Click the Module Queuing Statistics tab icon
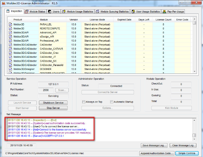Viewport: 203px width, 157px height. tap(97, 12)
